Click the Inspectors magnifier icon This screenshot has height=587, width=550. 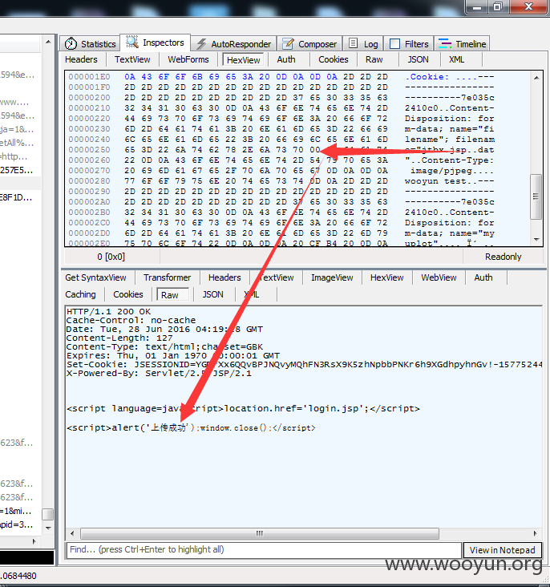coord(131,42)
